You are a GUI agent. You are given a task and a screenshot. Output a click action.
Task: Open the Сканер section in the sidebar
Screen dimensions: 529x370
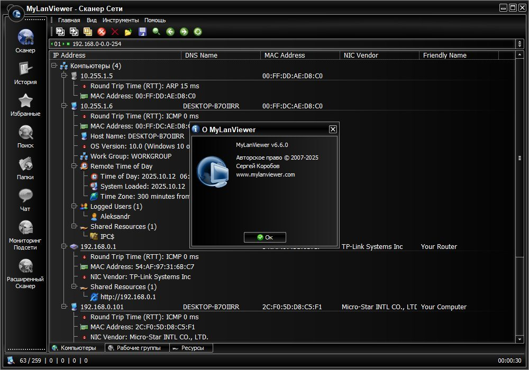click(x=25, y=41)
